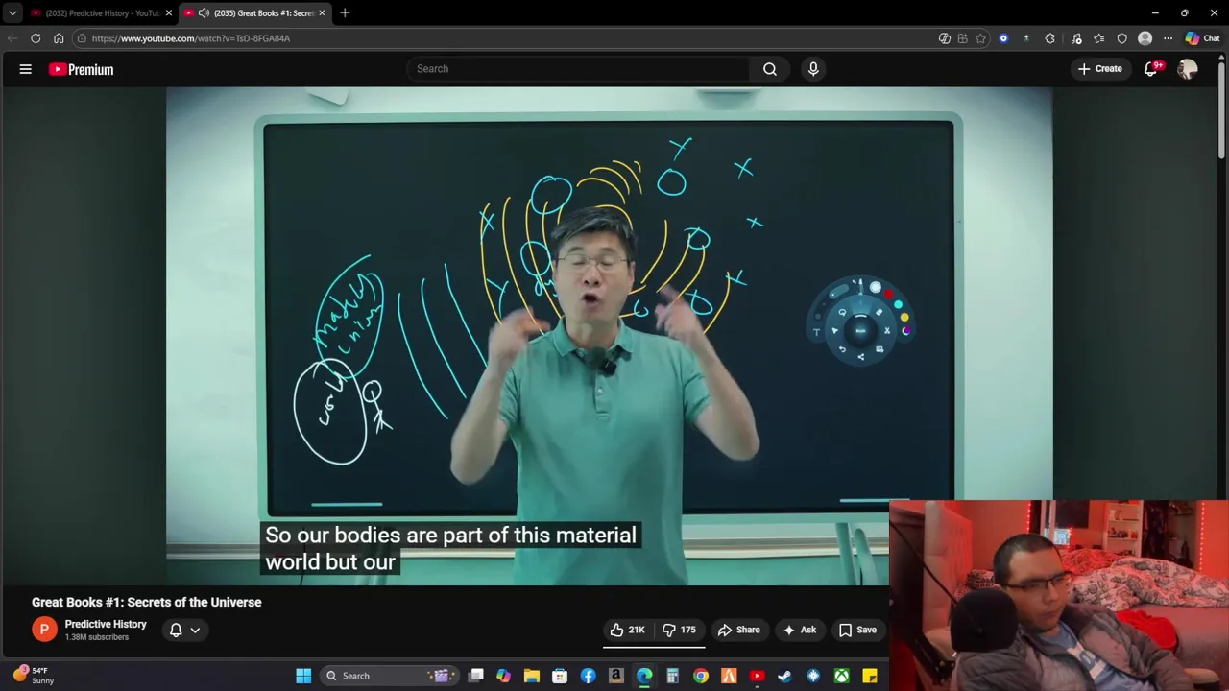Open Sticky Notes from the taskbar
This screenshot has height=691, width=1229.
(x=869, y=676)
